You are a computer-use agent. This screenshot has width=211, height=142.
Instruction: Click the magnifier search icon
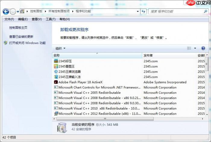click(206, 11)
